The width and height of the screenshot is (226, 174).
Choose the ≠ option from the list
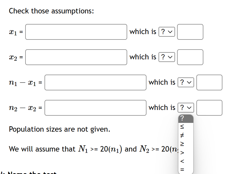[x=186, y=135]
